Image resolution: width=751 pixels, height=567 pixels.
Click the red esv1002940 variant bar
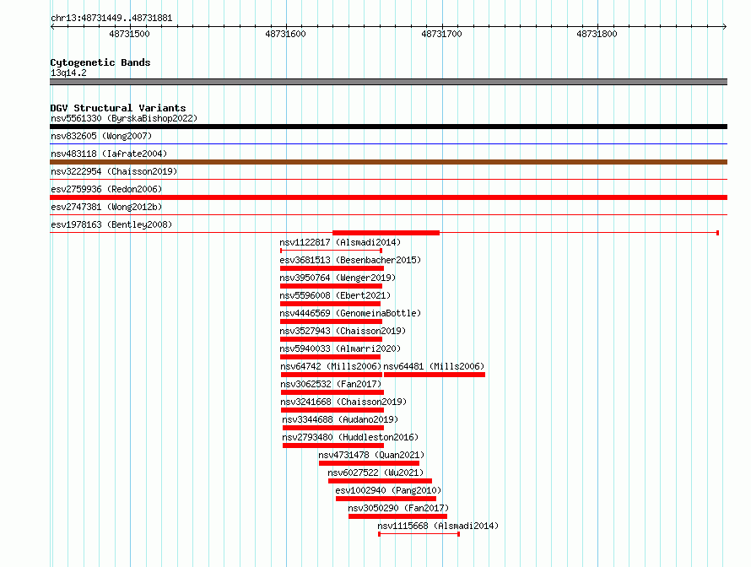coord(386,499)
